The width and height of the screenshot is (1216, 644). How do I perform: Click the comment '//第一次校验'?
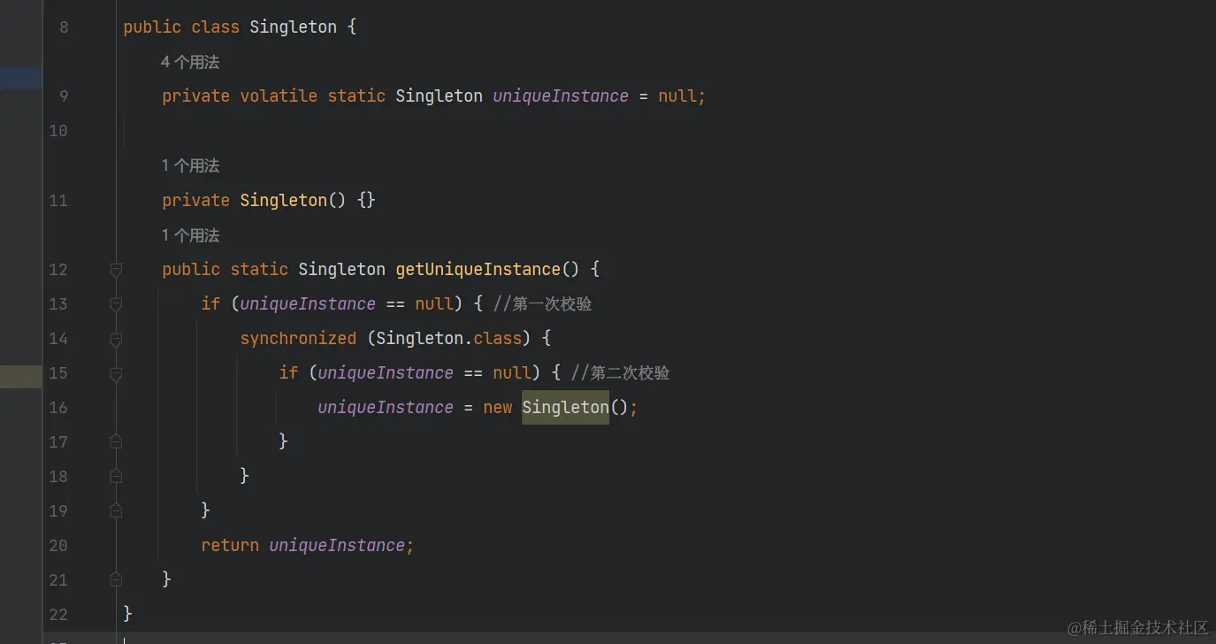542,303
